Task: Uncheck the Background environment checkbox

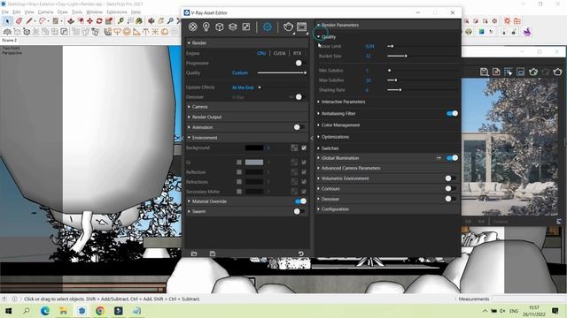Action: tap(304, 148)
